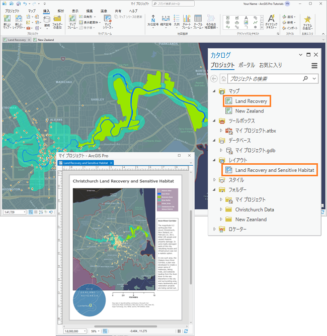Image resolution: width=327 pixels, height=336 pixels.
Task: Switch to the 共有 ribbon tab
Action: (x=118, y=11)
